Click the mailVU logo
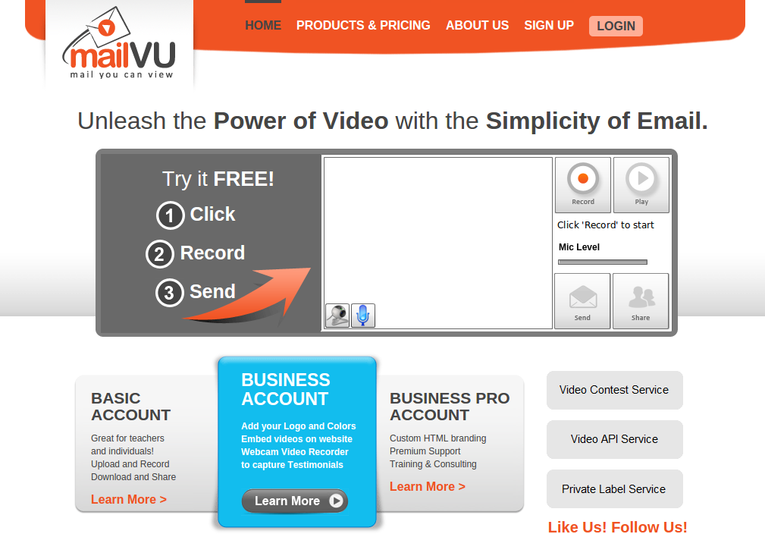This screenshot has height=534, width=765. tap(119, 43)
